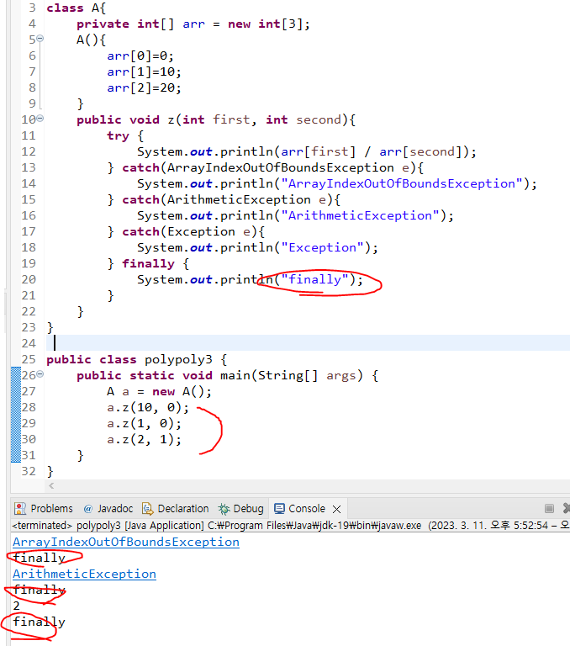570x646 pixels.
Task: Click line number 32 in the gutter
Action: point(29,471)
